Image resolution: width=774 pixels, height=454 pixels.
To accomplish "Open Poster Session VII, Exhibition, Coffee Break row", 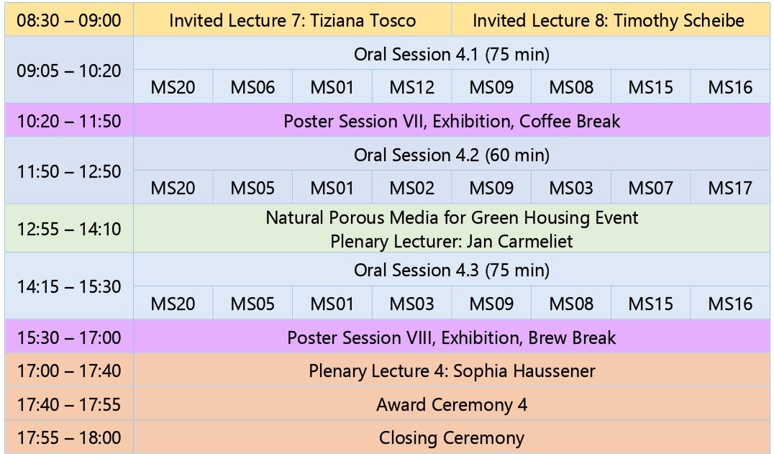I will point(451,121).
